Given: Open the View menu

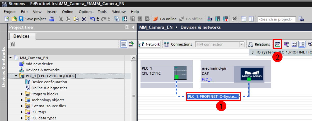Looking at the screenshot, I should [x=37, y=12].
